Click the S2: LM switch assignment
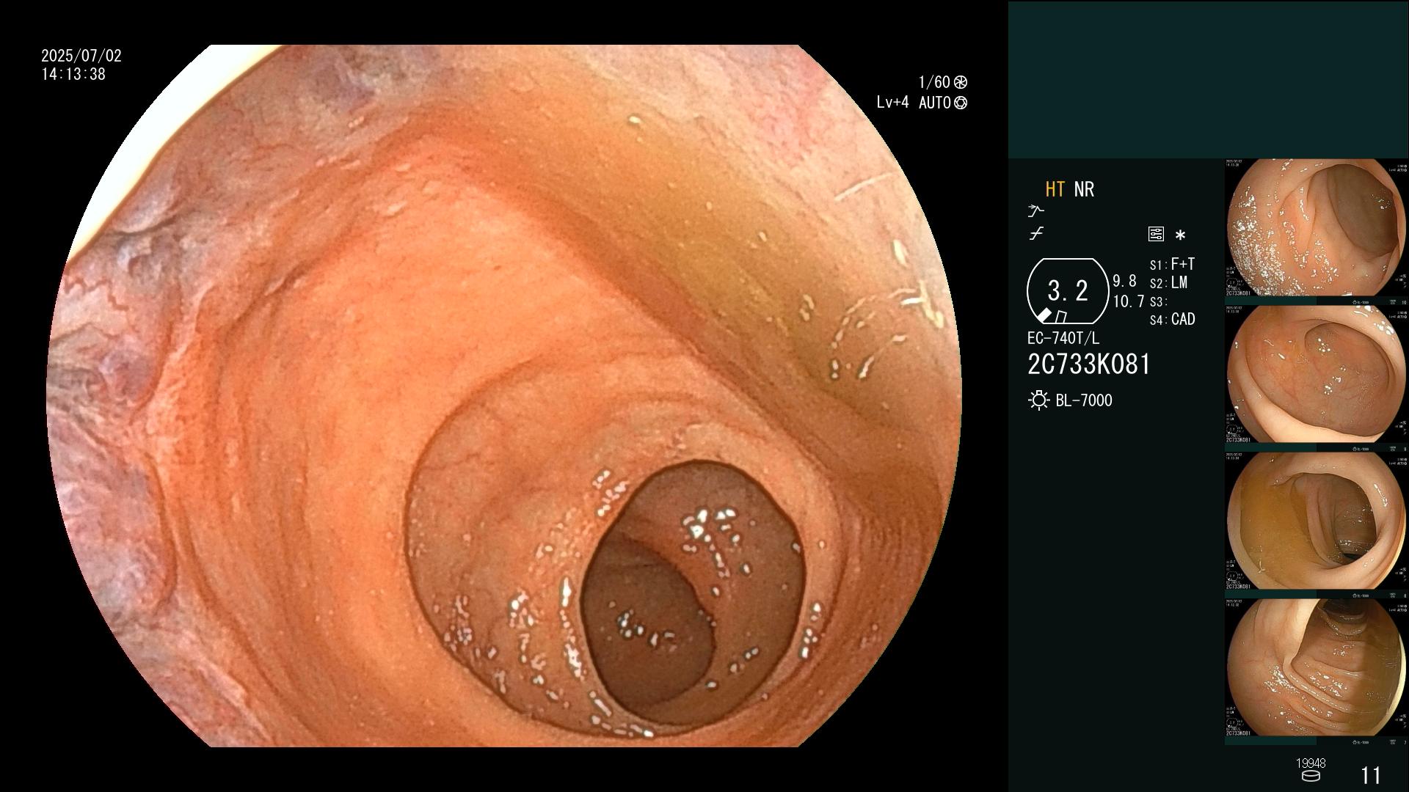 point(1168,283)
